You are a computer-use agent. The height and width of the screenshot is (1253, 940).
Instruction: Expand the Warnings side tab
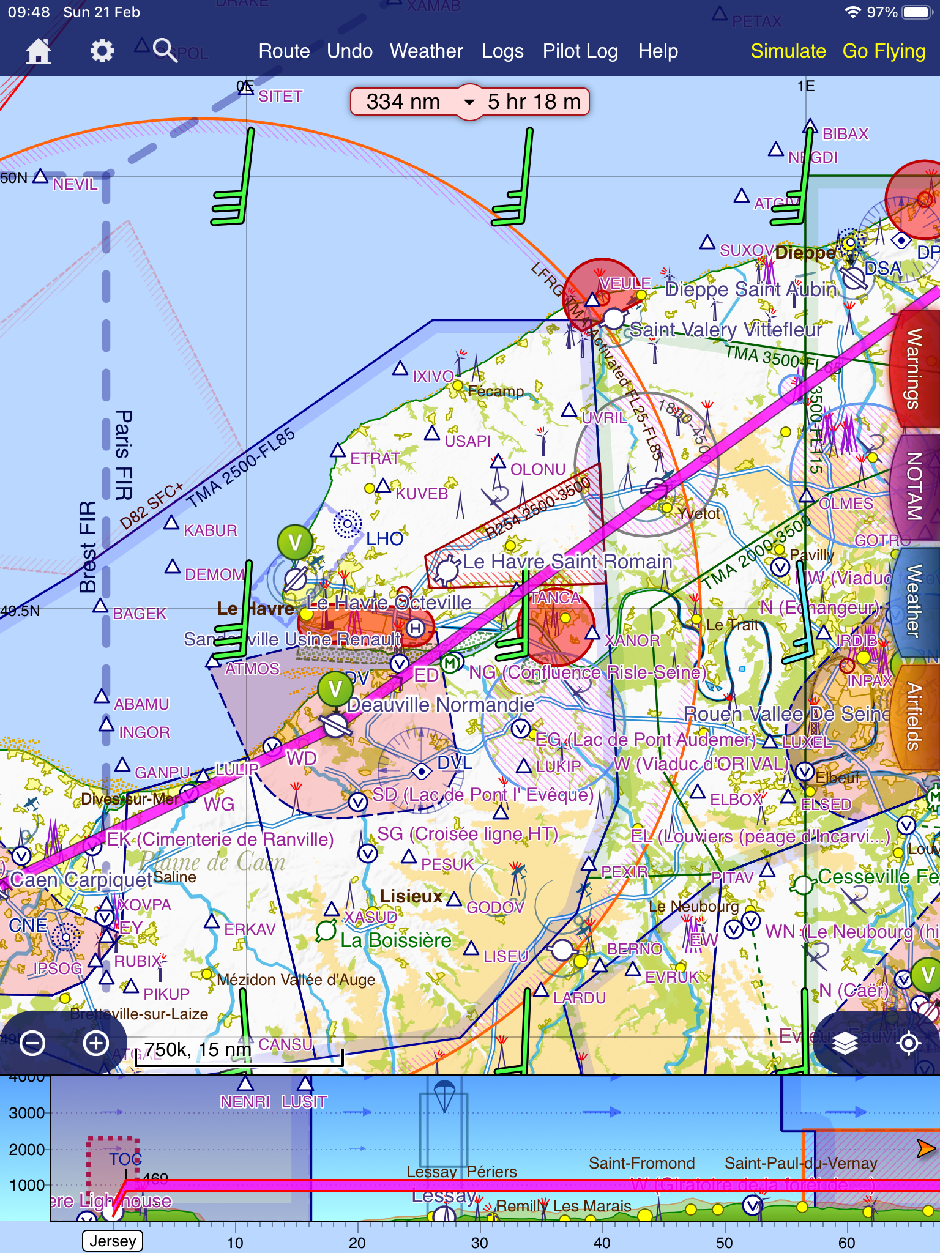[x=914, y=368]
